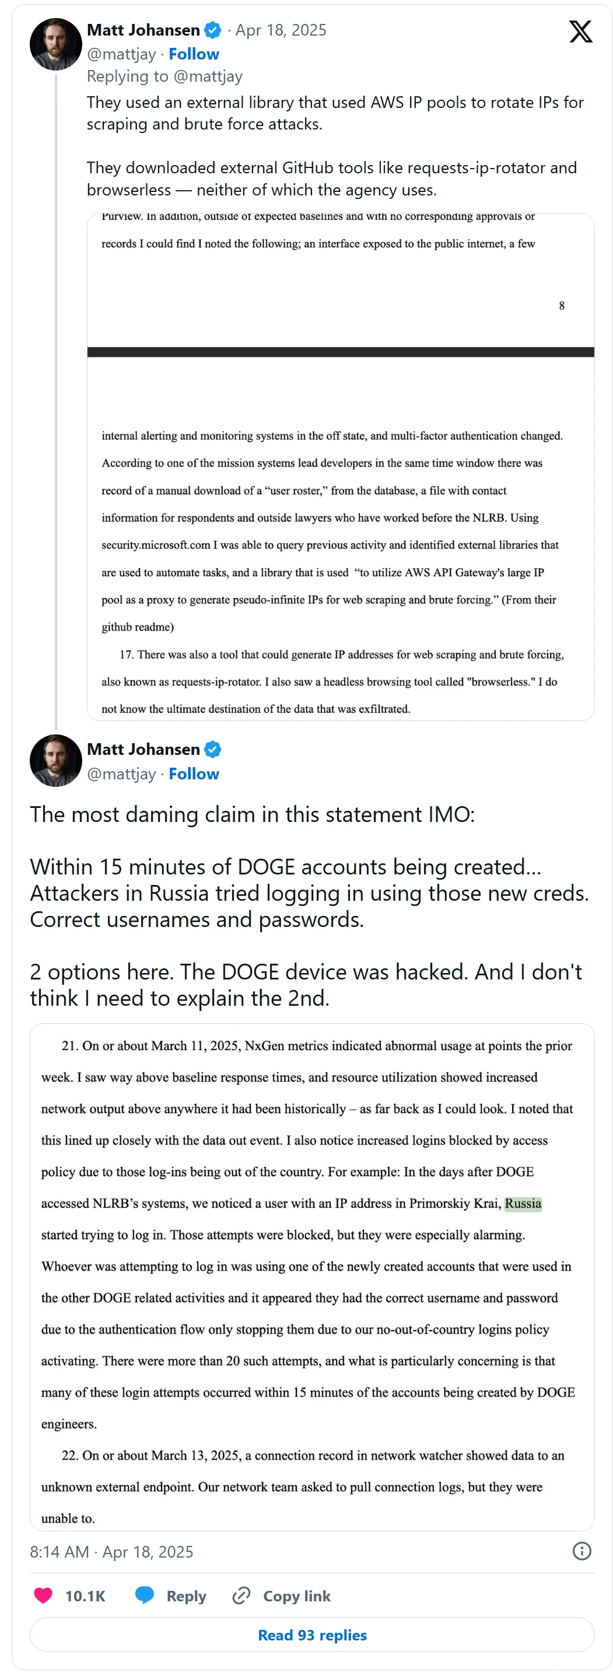Click the Reply text label
Screen dimensions: 613x1676
(186, 1596)
